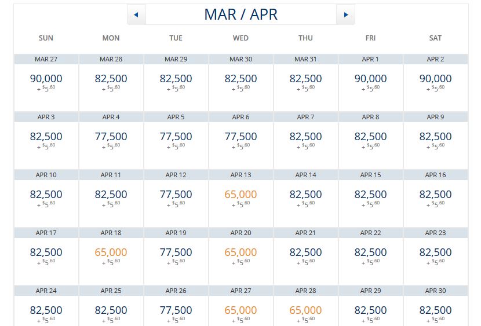Click the next month arrow
This screenshot has width=481, height=326.
[x=345, y=14]
